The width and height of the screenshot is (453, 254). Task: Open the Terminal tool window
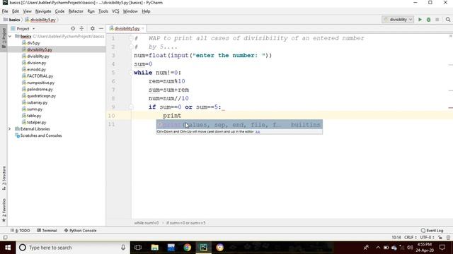tap(47, 231)
